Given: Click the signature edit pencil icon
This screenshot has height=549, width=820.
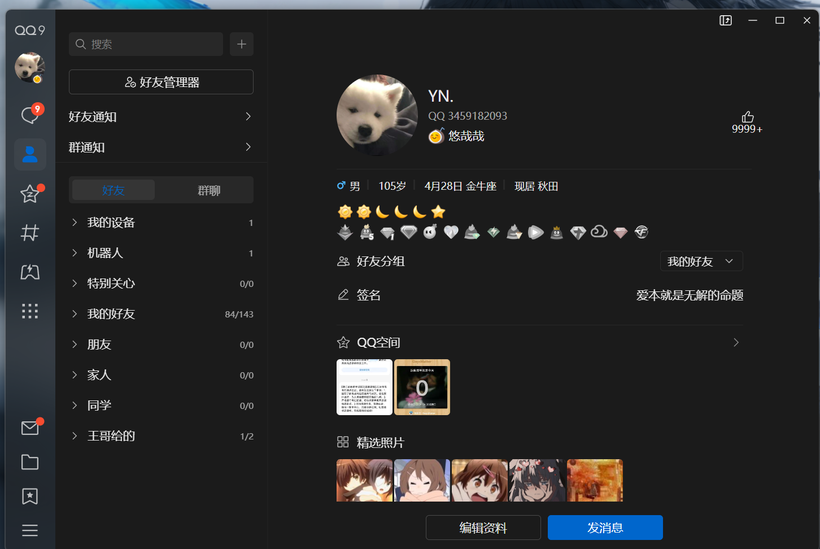Looking at the screenshot, I should click(343, 295).
